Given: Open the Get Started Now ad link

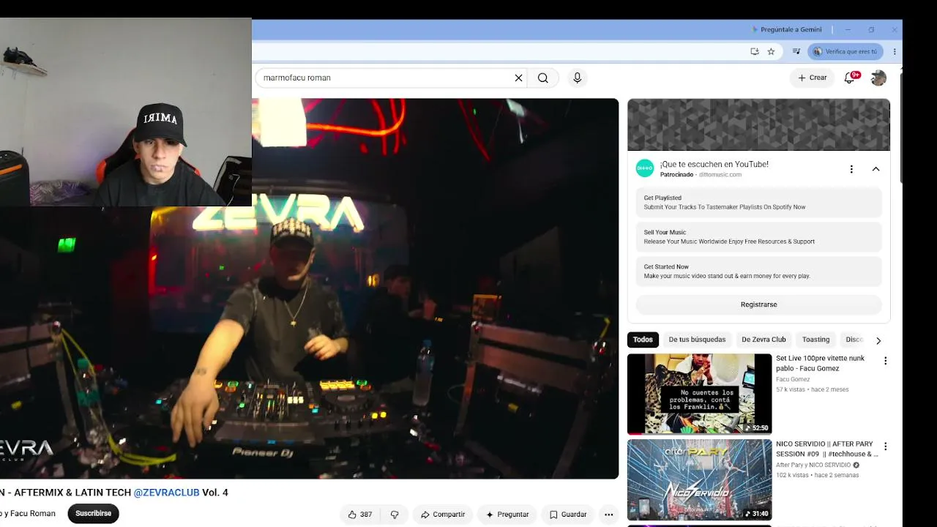Looking at the screenshot, I should [x=758, y=271].
